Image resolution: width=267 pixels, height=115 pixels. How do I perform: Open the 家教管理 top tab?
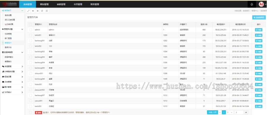click(x=61, y=4)
